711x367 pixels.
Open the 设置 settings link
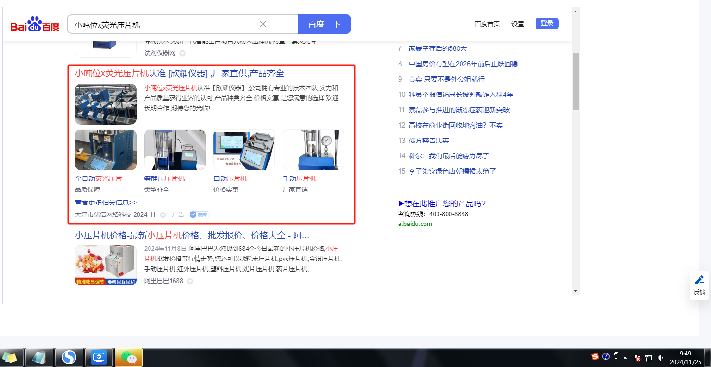(518, 24)
